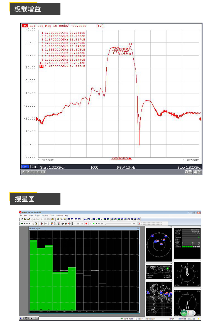This screenshot has height=322, width=220.
Task: Close the Satellite Signal window
Action: coord(138,228)
